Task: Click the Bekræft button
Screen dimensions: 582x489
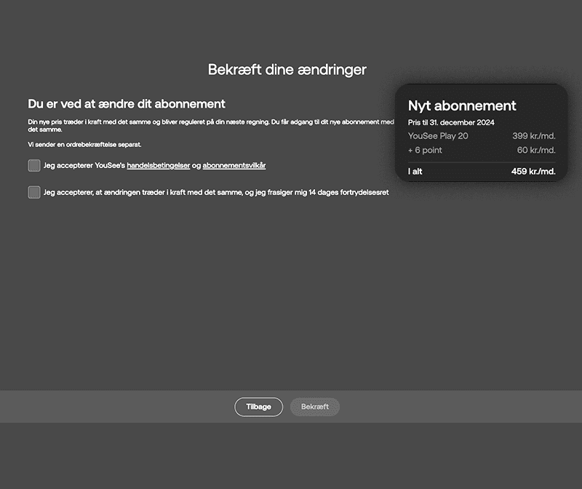Action: tap(315, 407)
